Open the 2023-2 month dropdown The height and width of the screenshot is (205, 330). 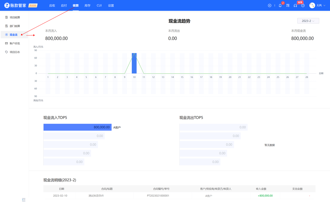pyautogui.click(x=308, y=21)
